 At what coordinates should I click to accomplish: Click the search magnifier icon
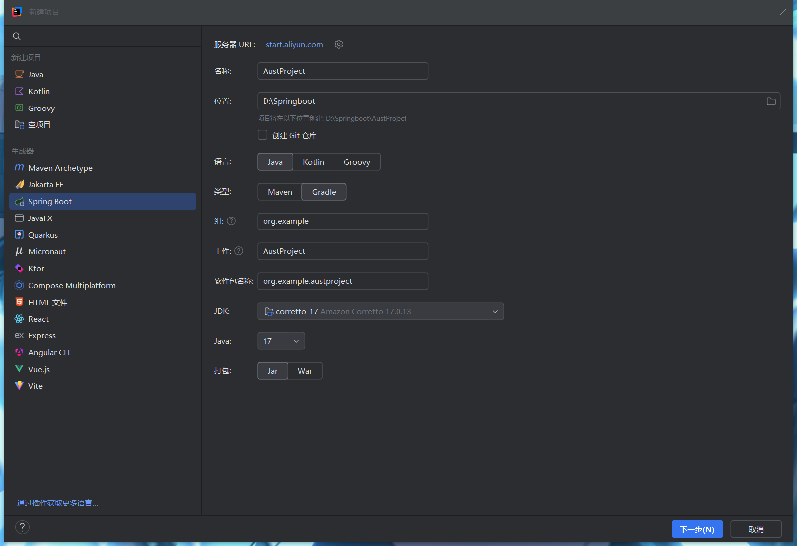[x=17, y=36]
